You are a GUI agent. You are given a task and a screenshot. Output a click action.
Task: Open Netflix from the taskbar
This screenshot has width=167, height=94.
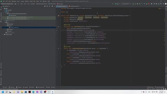(x=29, y=92)
